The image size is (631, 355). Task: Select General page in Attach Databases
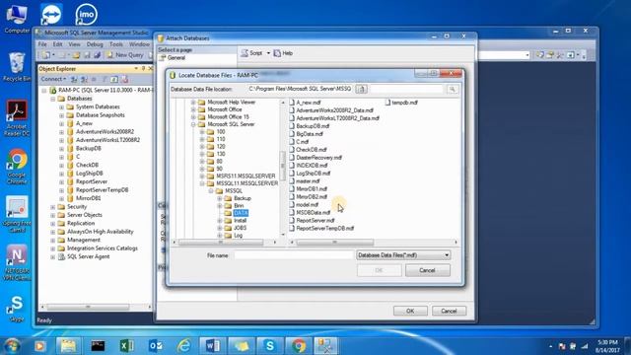(x=175, y=58)
